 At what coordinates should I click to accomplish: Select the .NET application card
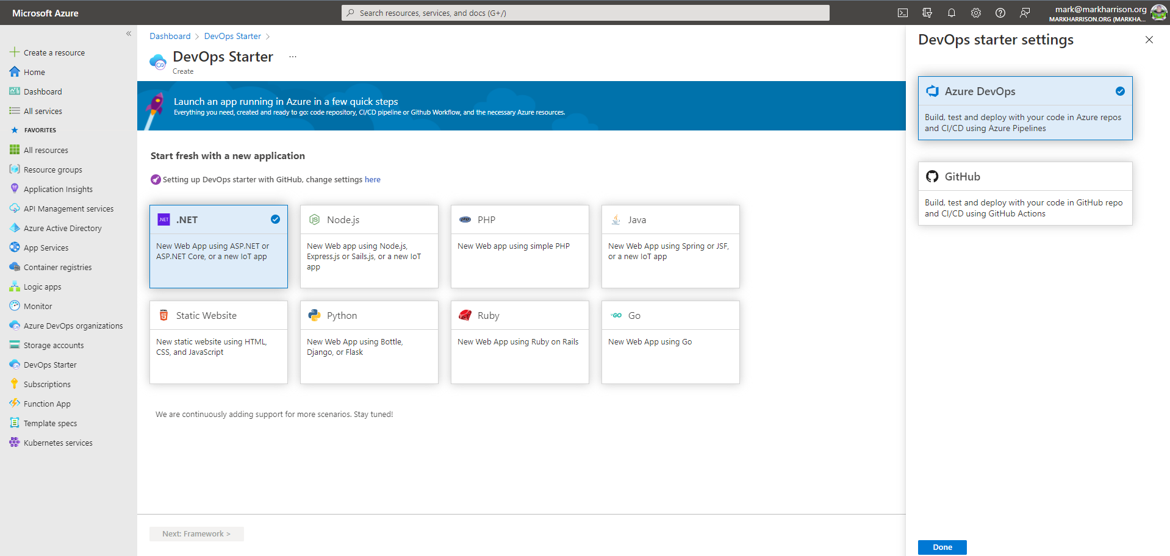pyautogui.click(x=218, y=246)
